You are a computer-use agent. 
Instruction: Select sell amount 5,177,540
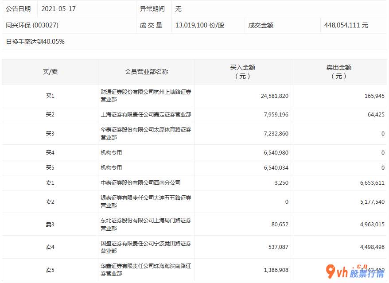[x=372, y=202]
